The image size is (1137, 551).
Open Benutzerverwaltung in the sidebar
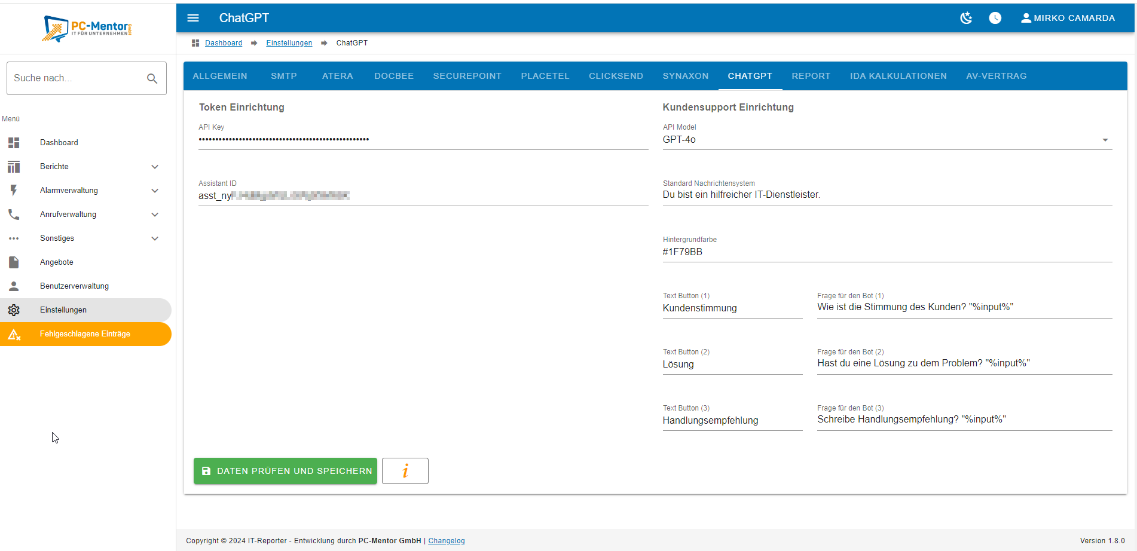point(85,286)
